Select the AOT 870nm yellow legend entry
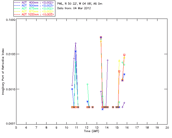 coord(34,11)
